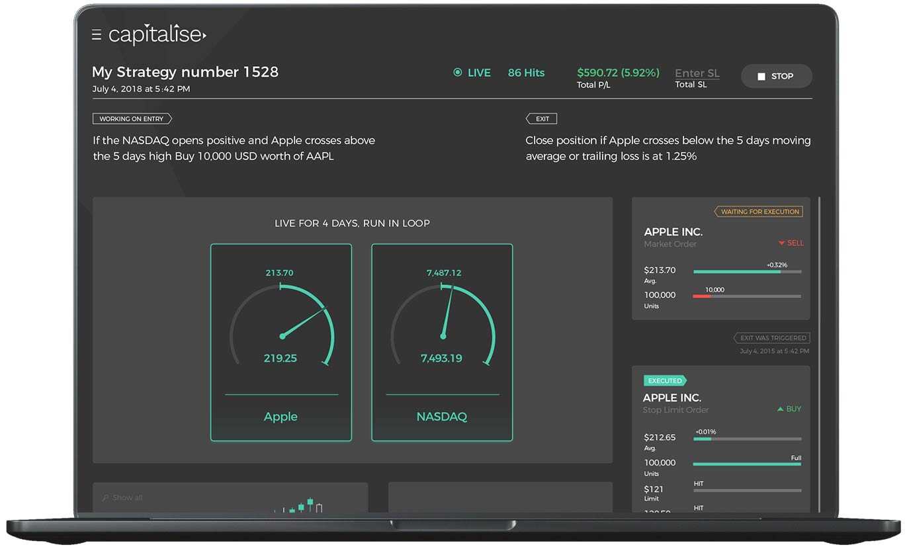
Task: Click the NASDAQ gauge needle dial
Action: [443, 324]
